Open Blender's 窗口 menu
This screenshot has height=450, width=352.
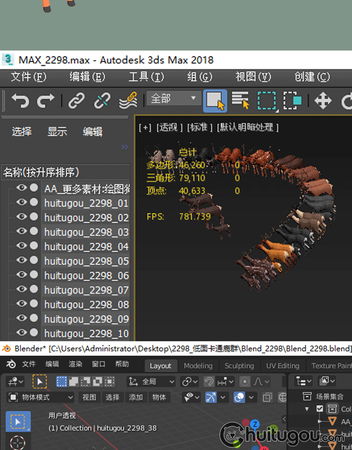99,364
